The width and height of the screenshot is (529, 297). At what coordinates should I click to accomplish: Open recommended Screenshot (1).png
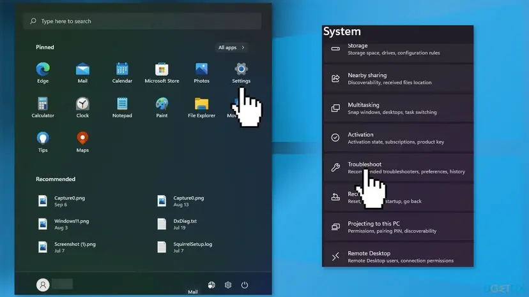(x=68, y=247)
